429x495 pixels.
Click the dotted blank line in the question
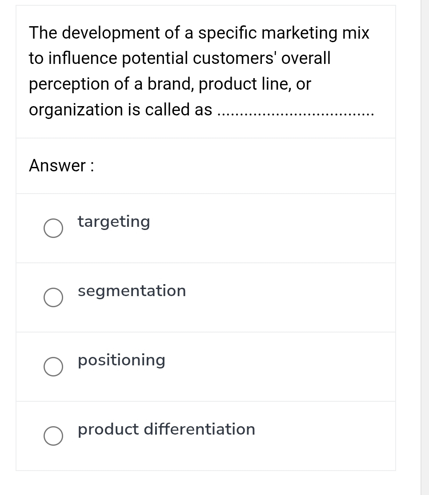pyautogui.click(x=297, y=114)
